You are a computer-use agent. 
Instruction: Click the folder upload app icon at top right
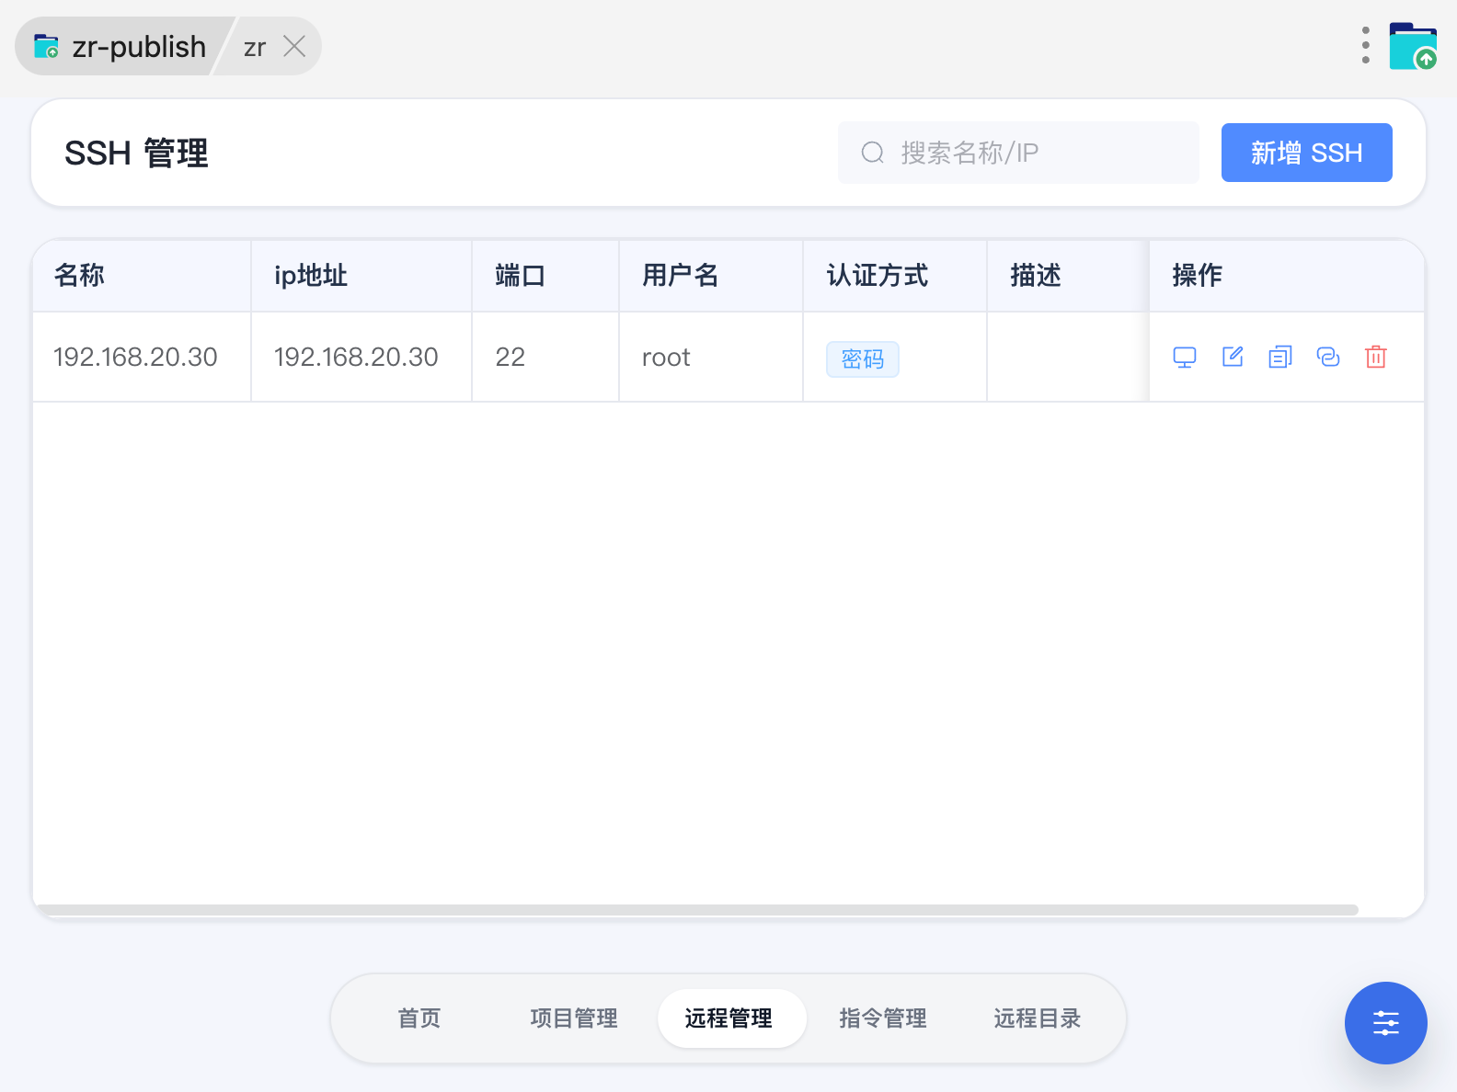pyautogui.click(x=1413, y=46)
